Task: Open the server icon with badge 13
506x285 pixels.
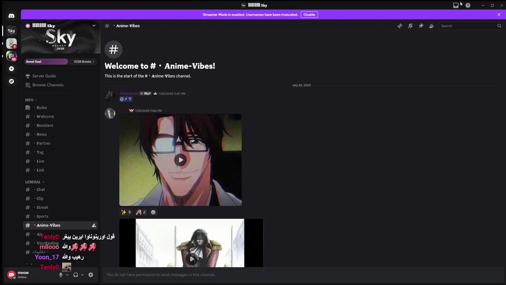Action: pyautogui.click(x=11, y=56)
